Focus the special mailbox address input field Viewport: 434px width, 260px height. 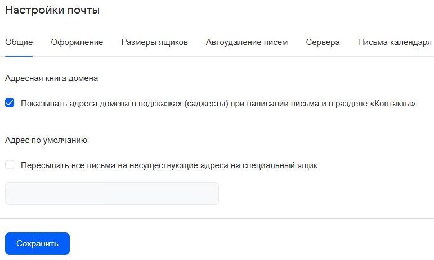[111, 194]
